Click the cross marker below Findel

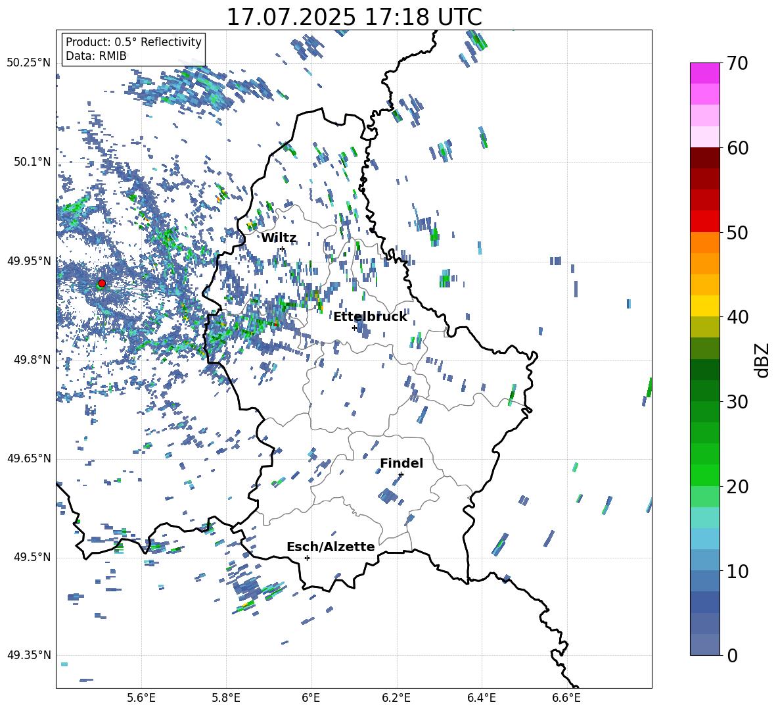pyautogui.click(x=401, y=475)
